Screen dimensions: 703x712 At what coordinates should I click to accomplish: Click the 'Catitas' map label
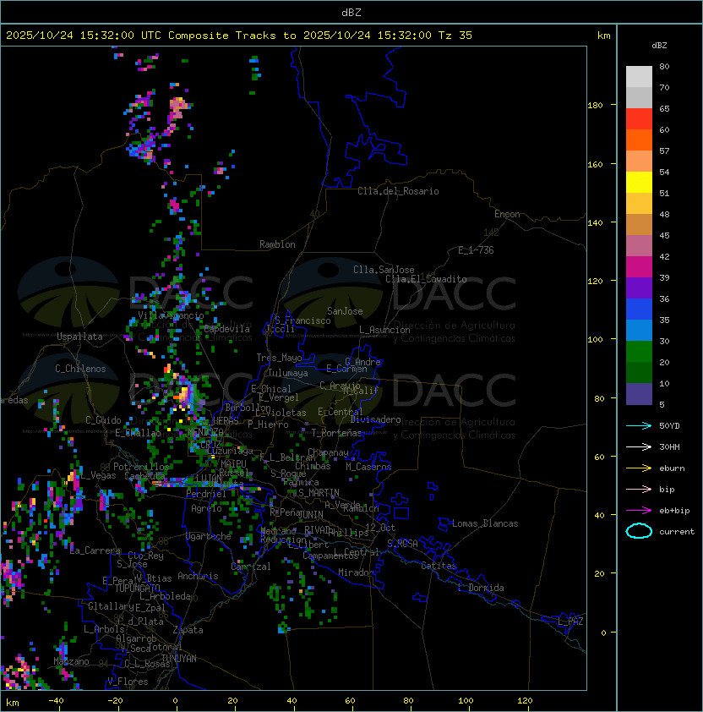tap(439, 566)
